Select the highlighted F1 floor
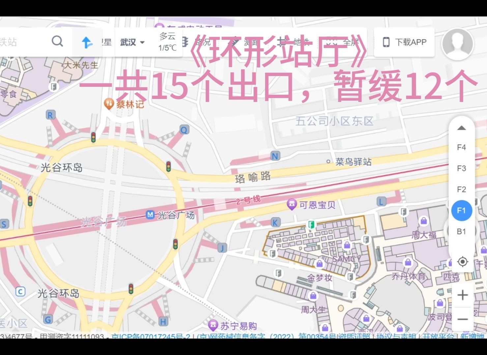The width and height of the screenshot is (487, 355). click(x=462, y=210)
